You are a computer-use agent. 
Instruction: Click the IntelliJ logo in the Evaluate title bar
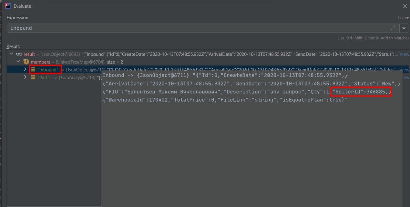tap(8, 6)
